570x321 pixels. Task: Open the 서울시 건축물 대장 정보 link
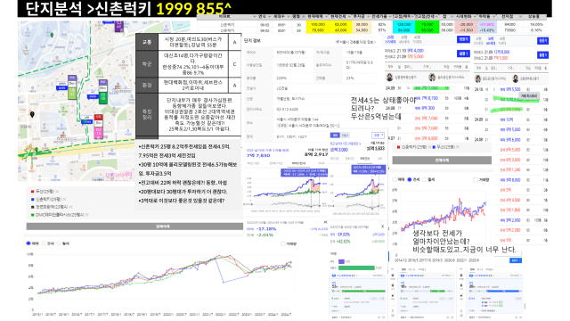pos(356,42)
